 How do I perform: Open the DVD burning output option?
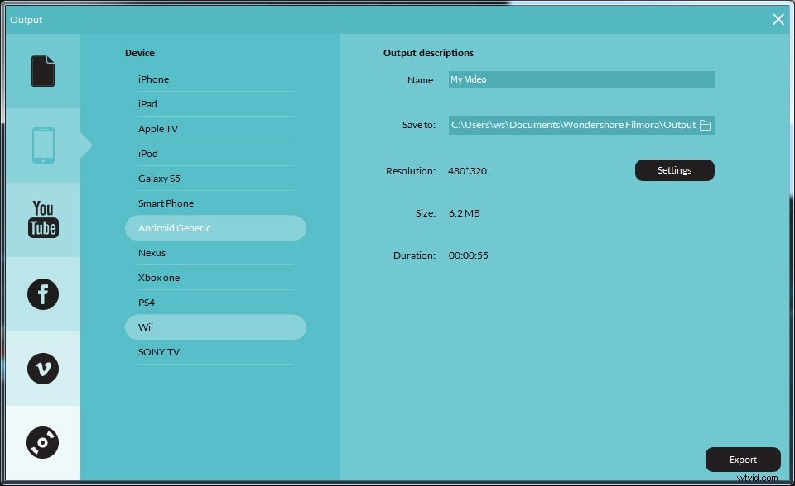pyautogui.click(x=42, y=442)
